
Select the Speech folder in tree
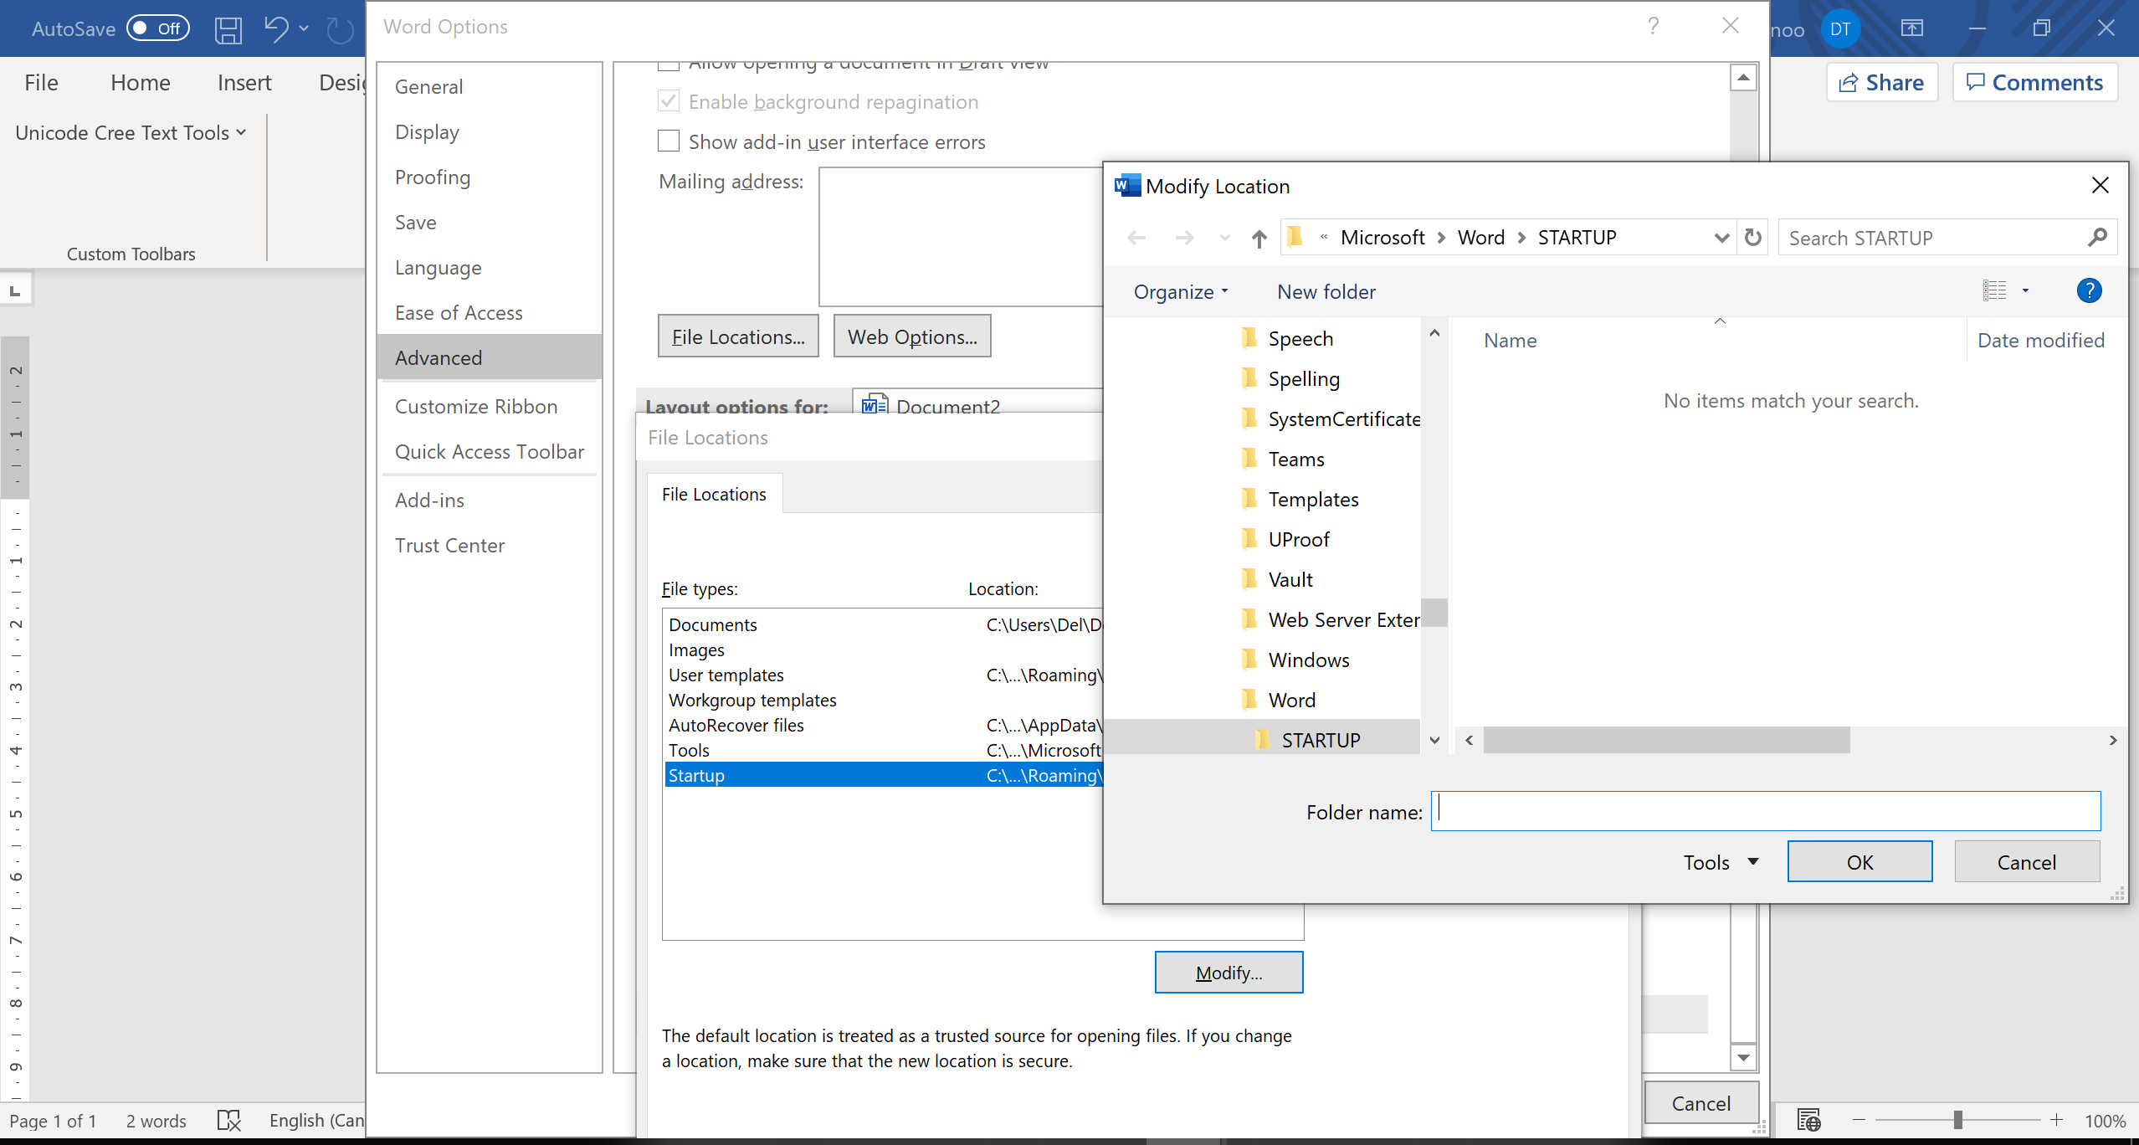click(x=1300, y=339)
